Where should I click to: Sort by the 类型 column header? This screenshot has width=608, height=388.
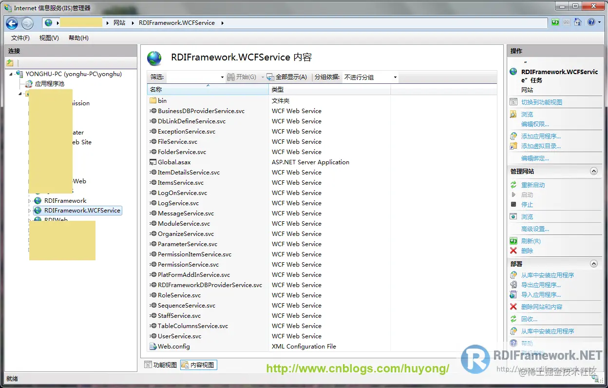click(x=330, y=90)
